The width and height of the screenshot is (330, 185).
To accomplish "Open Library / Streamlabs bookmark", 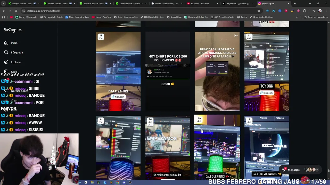I will [x=26, y=17].
